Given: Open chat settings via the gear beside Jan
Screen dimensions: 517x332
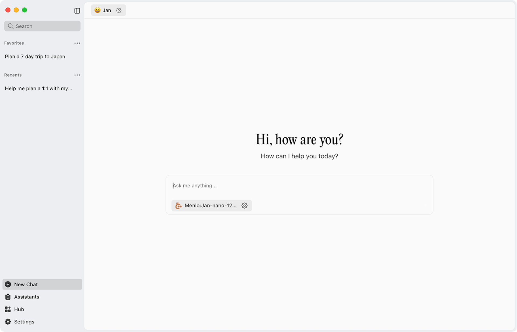Looking at the screenshot, I should [x=119, y=10].
